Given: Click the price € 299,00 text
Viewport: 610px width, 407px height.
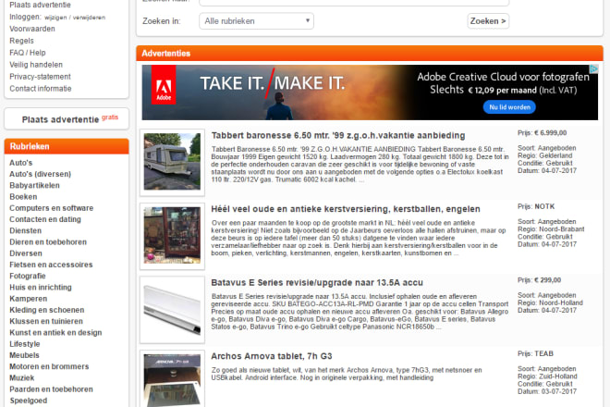Looking at the screenshot, I should tap(548, 280).
